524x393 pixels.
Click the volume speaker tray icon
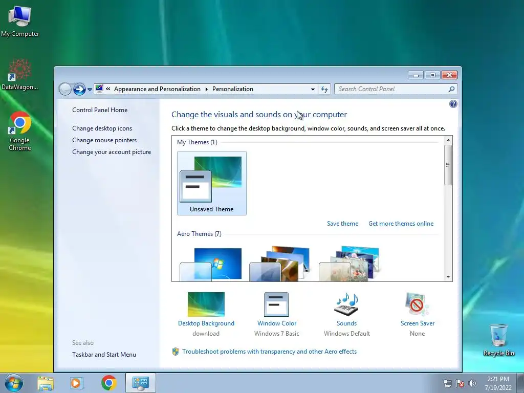tap(472, 383)
